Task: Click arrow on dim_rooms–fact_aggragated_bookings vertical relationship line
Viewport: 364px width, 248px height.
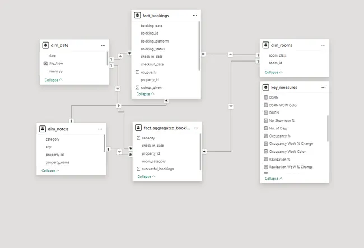Action: pyautogui.click(x=231, y=106)
